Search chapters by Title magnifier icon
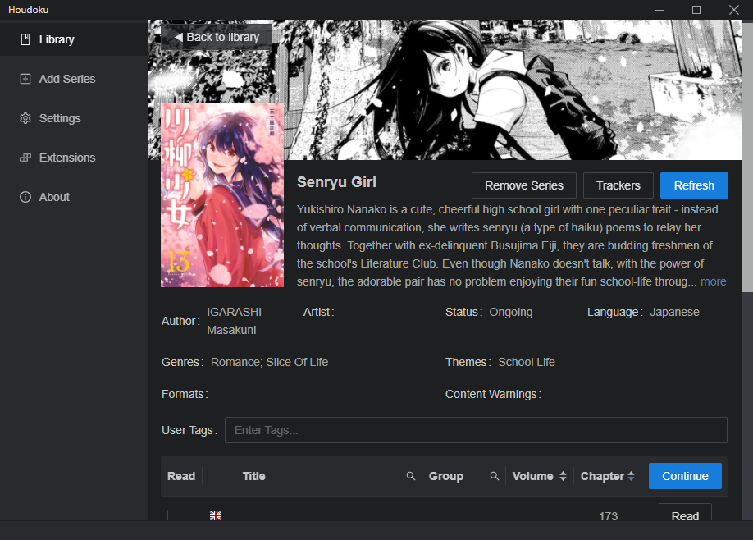The width and height of the screenshot is (753, 540). (x=411, y=476)
